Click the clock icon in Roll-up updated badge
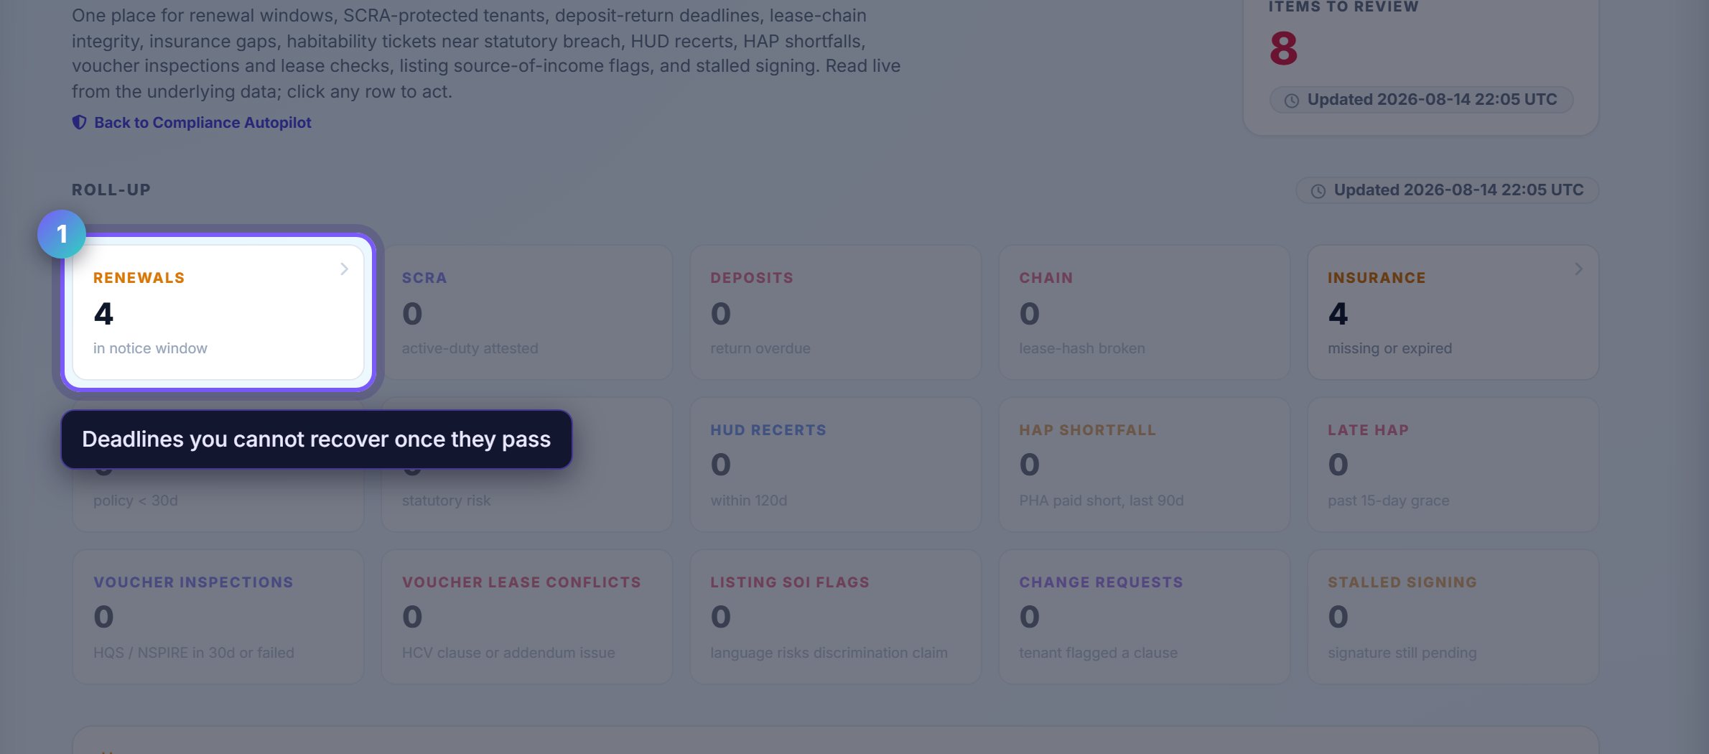1709x754 pixels. (1318, 191)
